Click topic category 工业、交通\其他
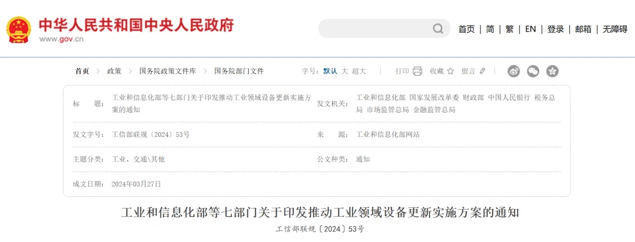The width and height of the screenshot is (635, 242). point(138,159)
